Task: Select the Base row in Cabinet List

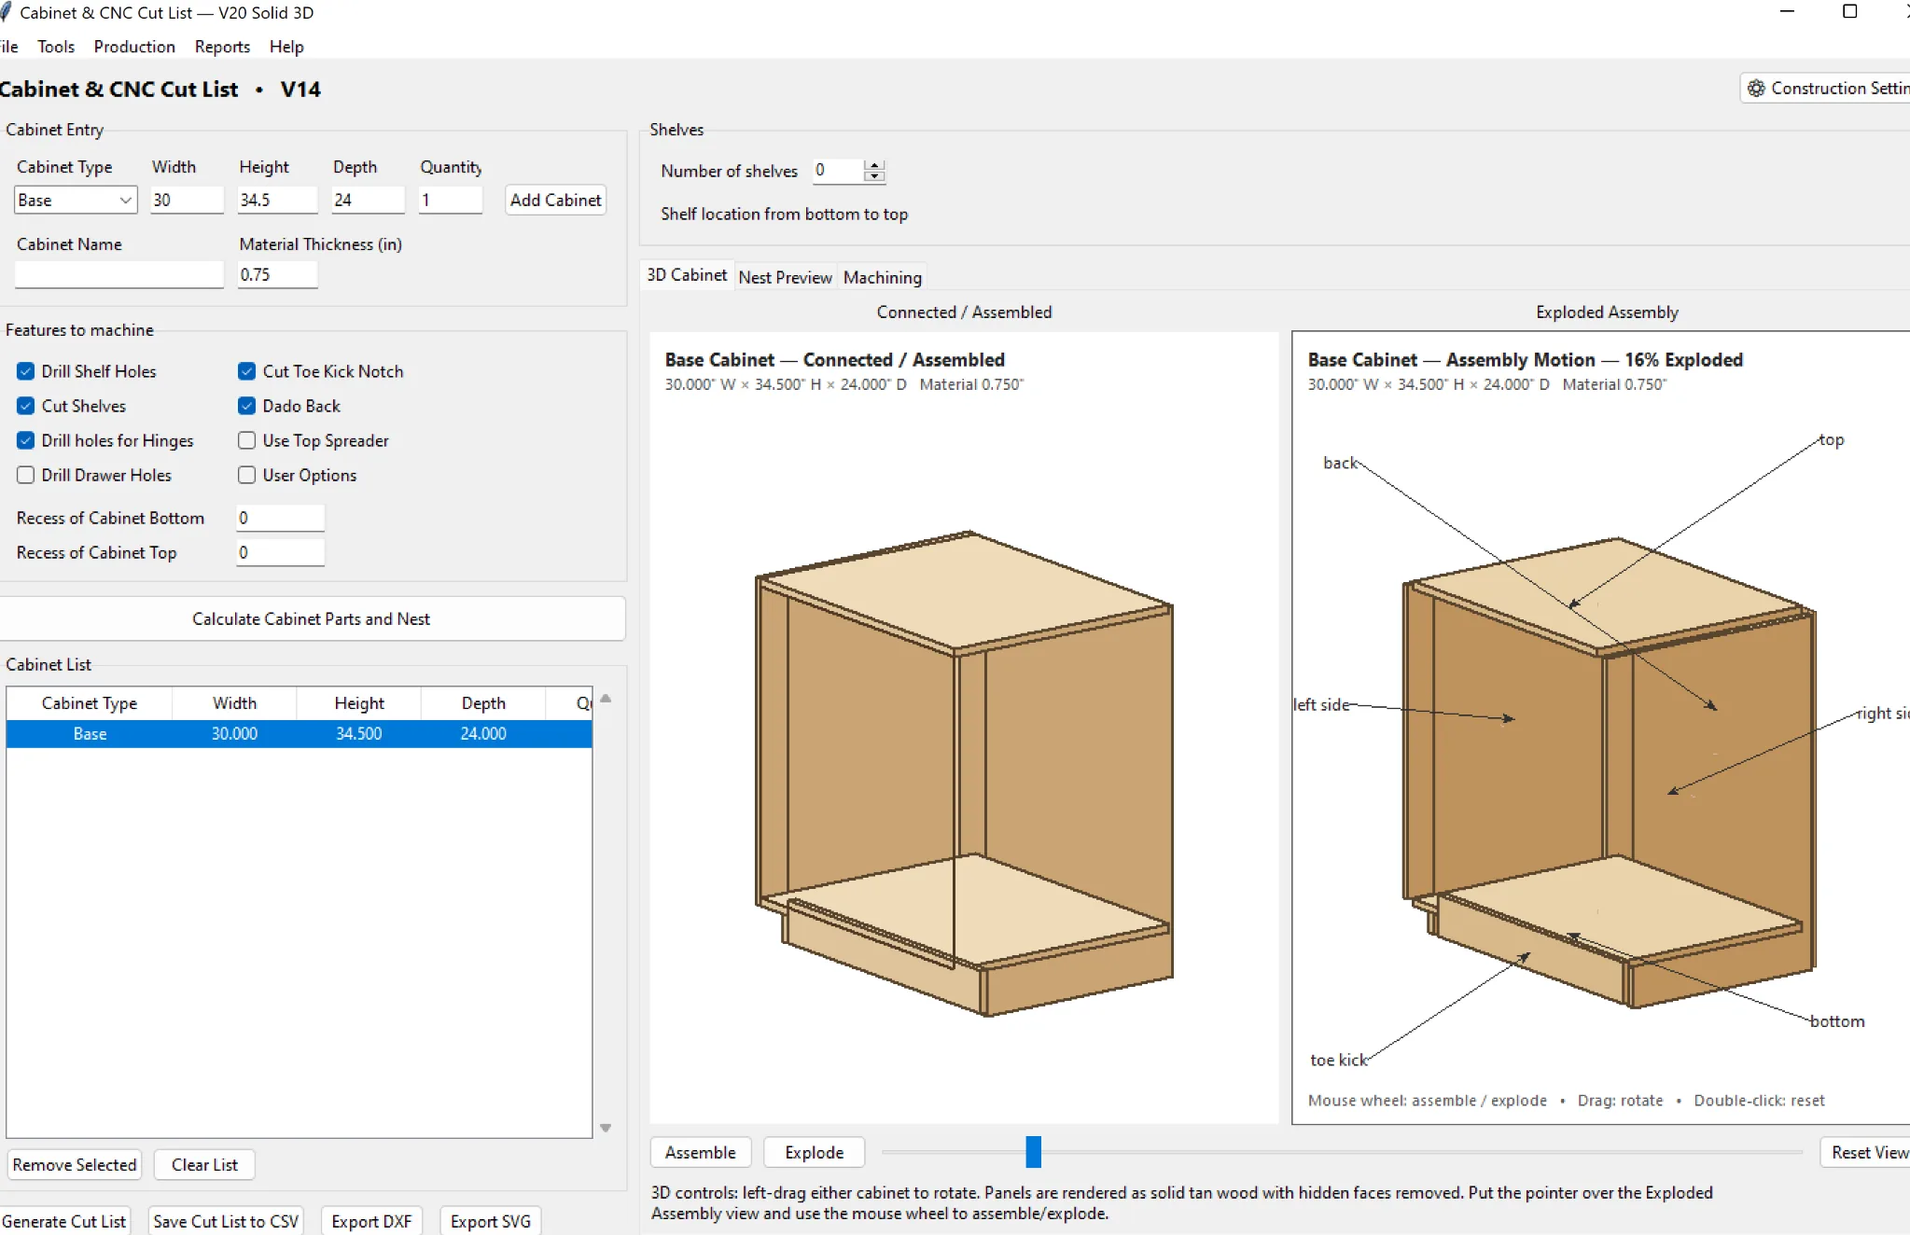Action: pyautogui.click(x=299, y=733)
